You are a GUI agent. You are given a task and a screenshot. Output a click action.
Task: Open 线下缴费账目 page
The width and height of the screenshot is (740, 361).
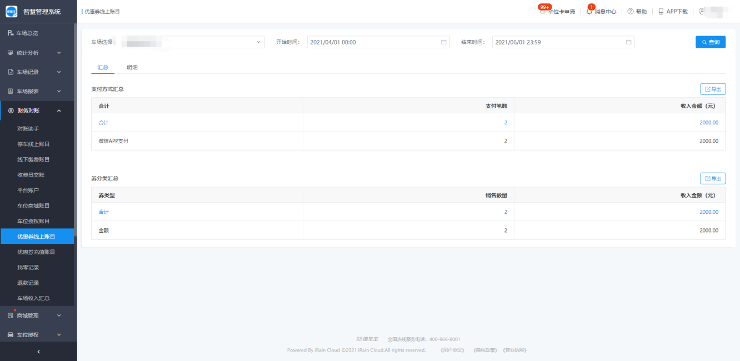pos(33,159)
